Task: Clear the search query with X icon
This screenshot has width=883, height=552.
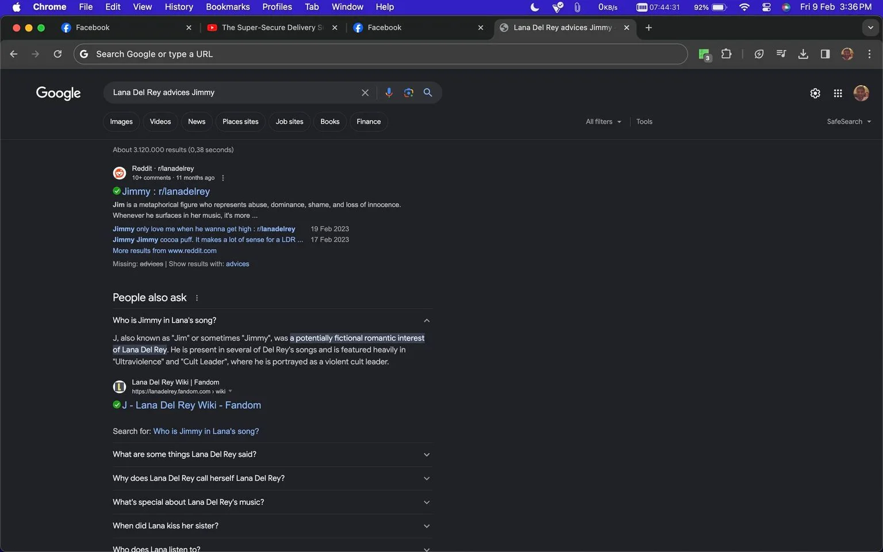Action: click(x=365, y=93)
